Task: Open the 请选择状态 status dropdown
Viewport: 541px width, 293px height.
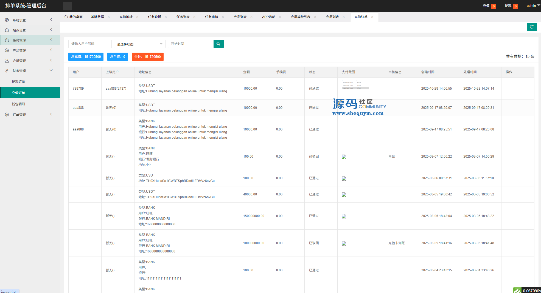Action: pyautogui.click(x=139, y=44)
